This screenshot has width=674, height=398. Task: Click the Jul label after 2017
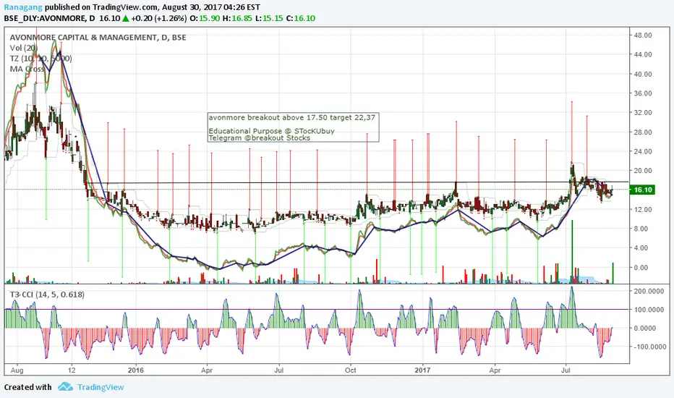[x=566, y=370]
